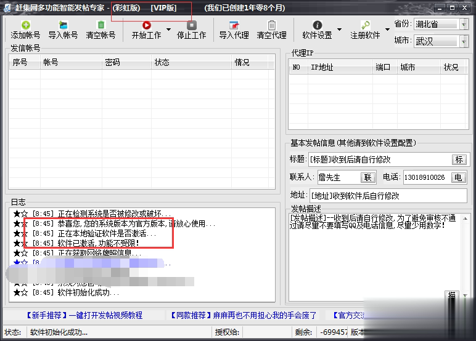476x341 pixels.
Task: Sort proxies by NO column header
Action: tap(298, 67)
